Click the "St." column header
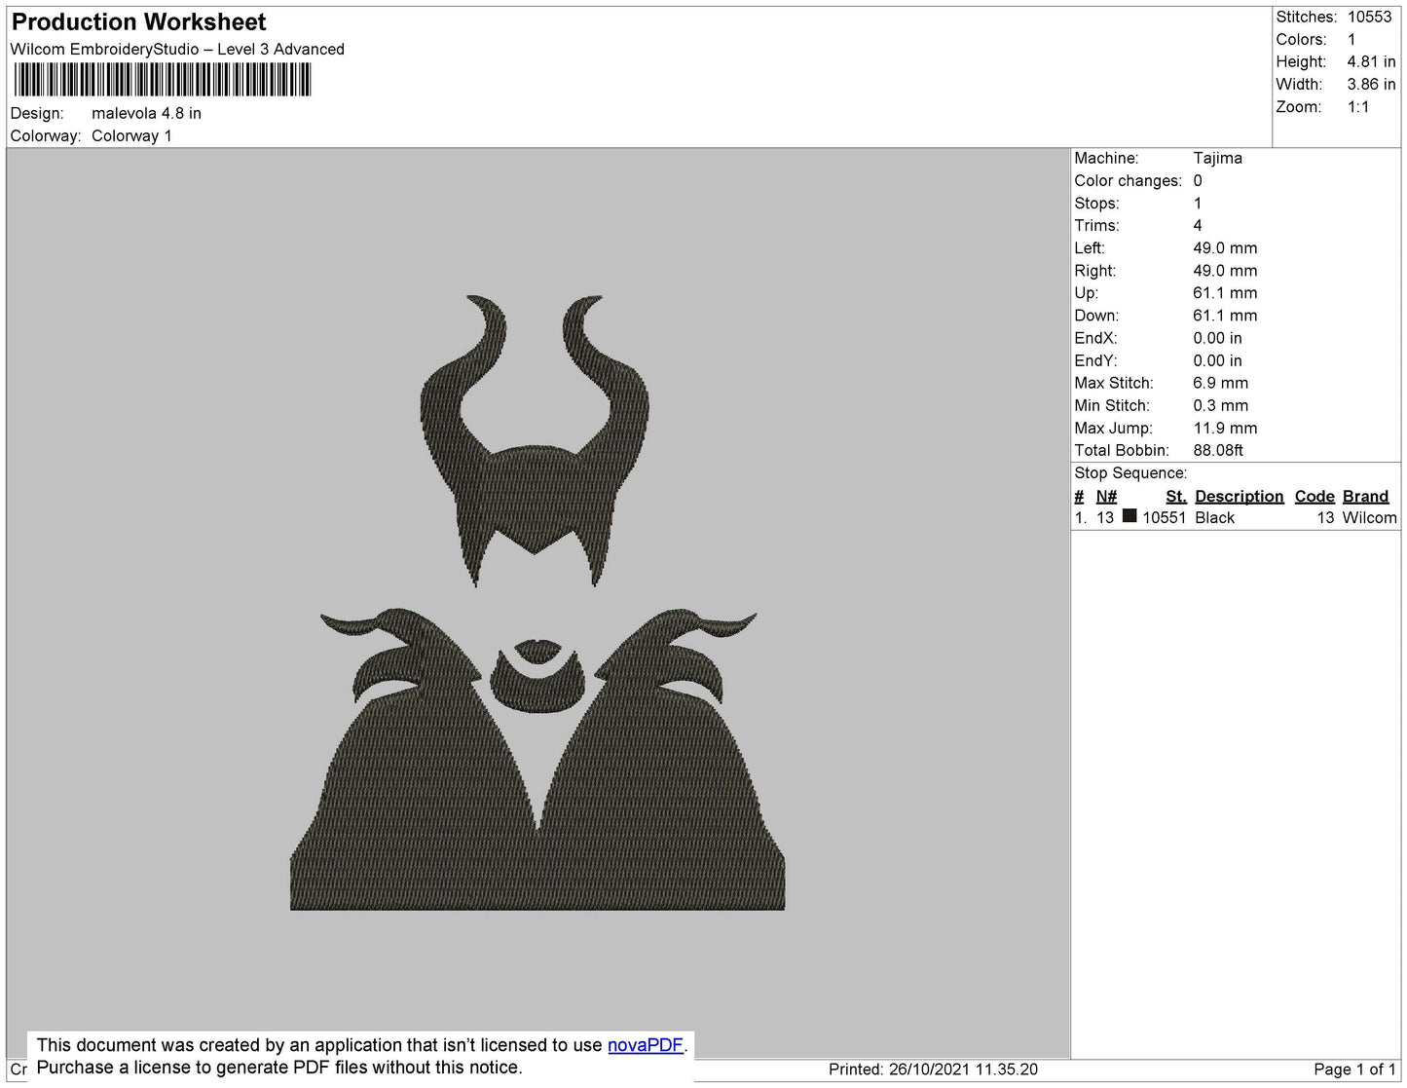 click(x=1176, y=497)
